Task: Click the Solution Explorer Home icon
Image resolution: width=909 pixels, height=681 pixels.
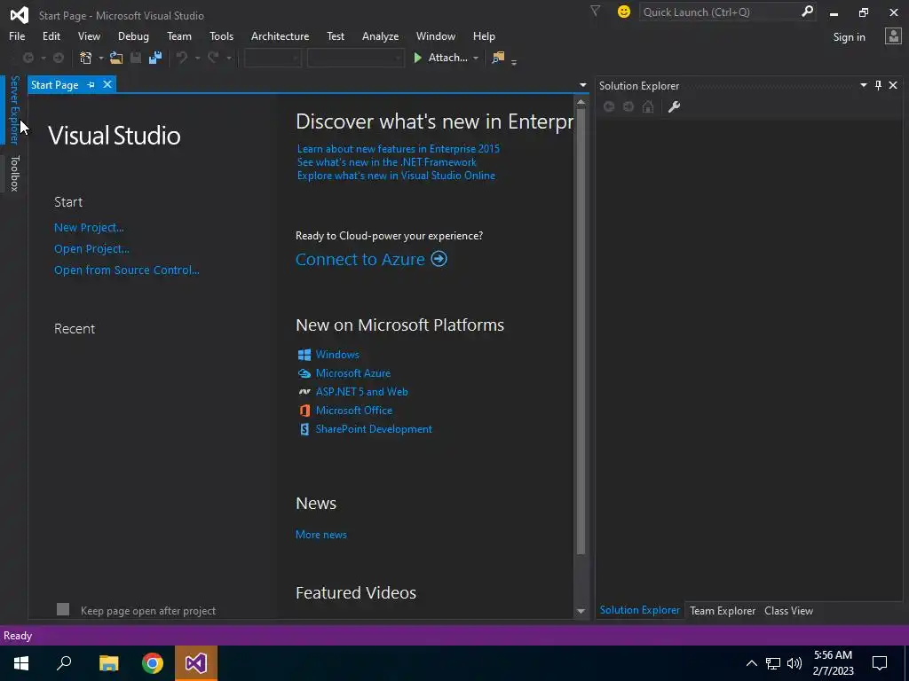Action: (648, 106)
